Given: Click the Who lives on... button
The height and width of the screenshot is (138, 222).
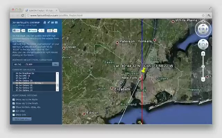Looking at the screenshot, I should tap(22, 119).
